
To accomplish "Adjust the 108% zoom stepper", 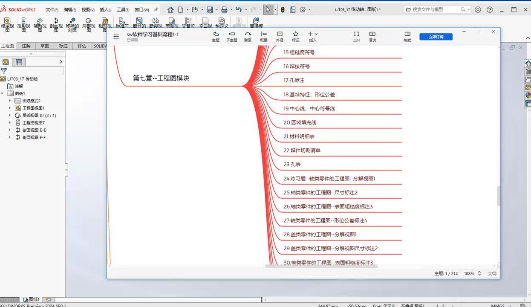I will pyautogui.click(x=479, y=273).
